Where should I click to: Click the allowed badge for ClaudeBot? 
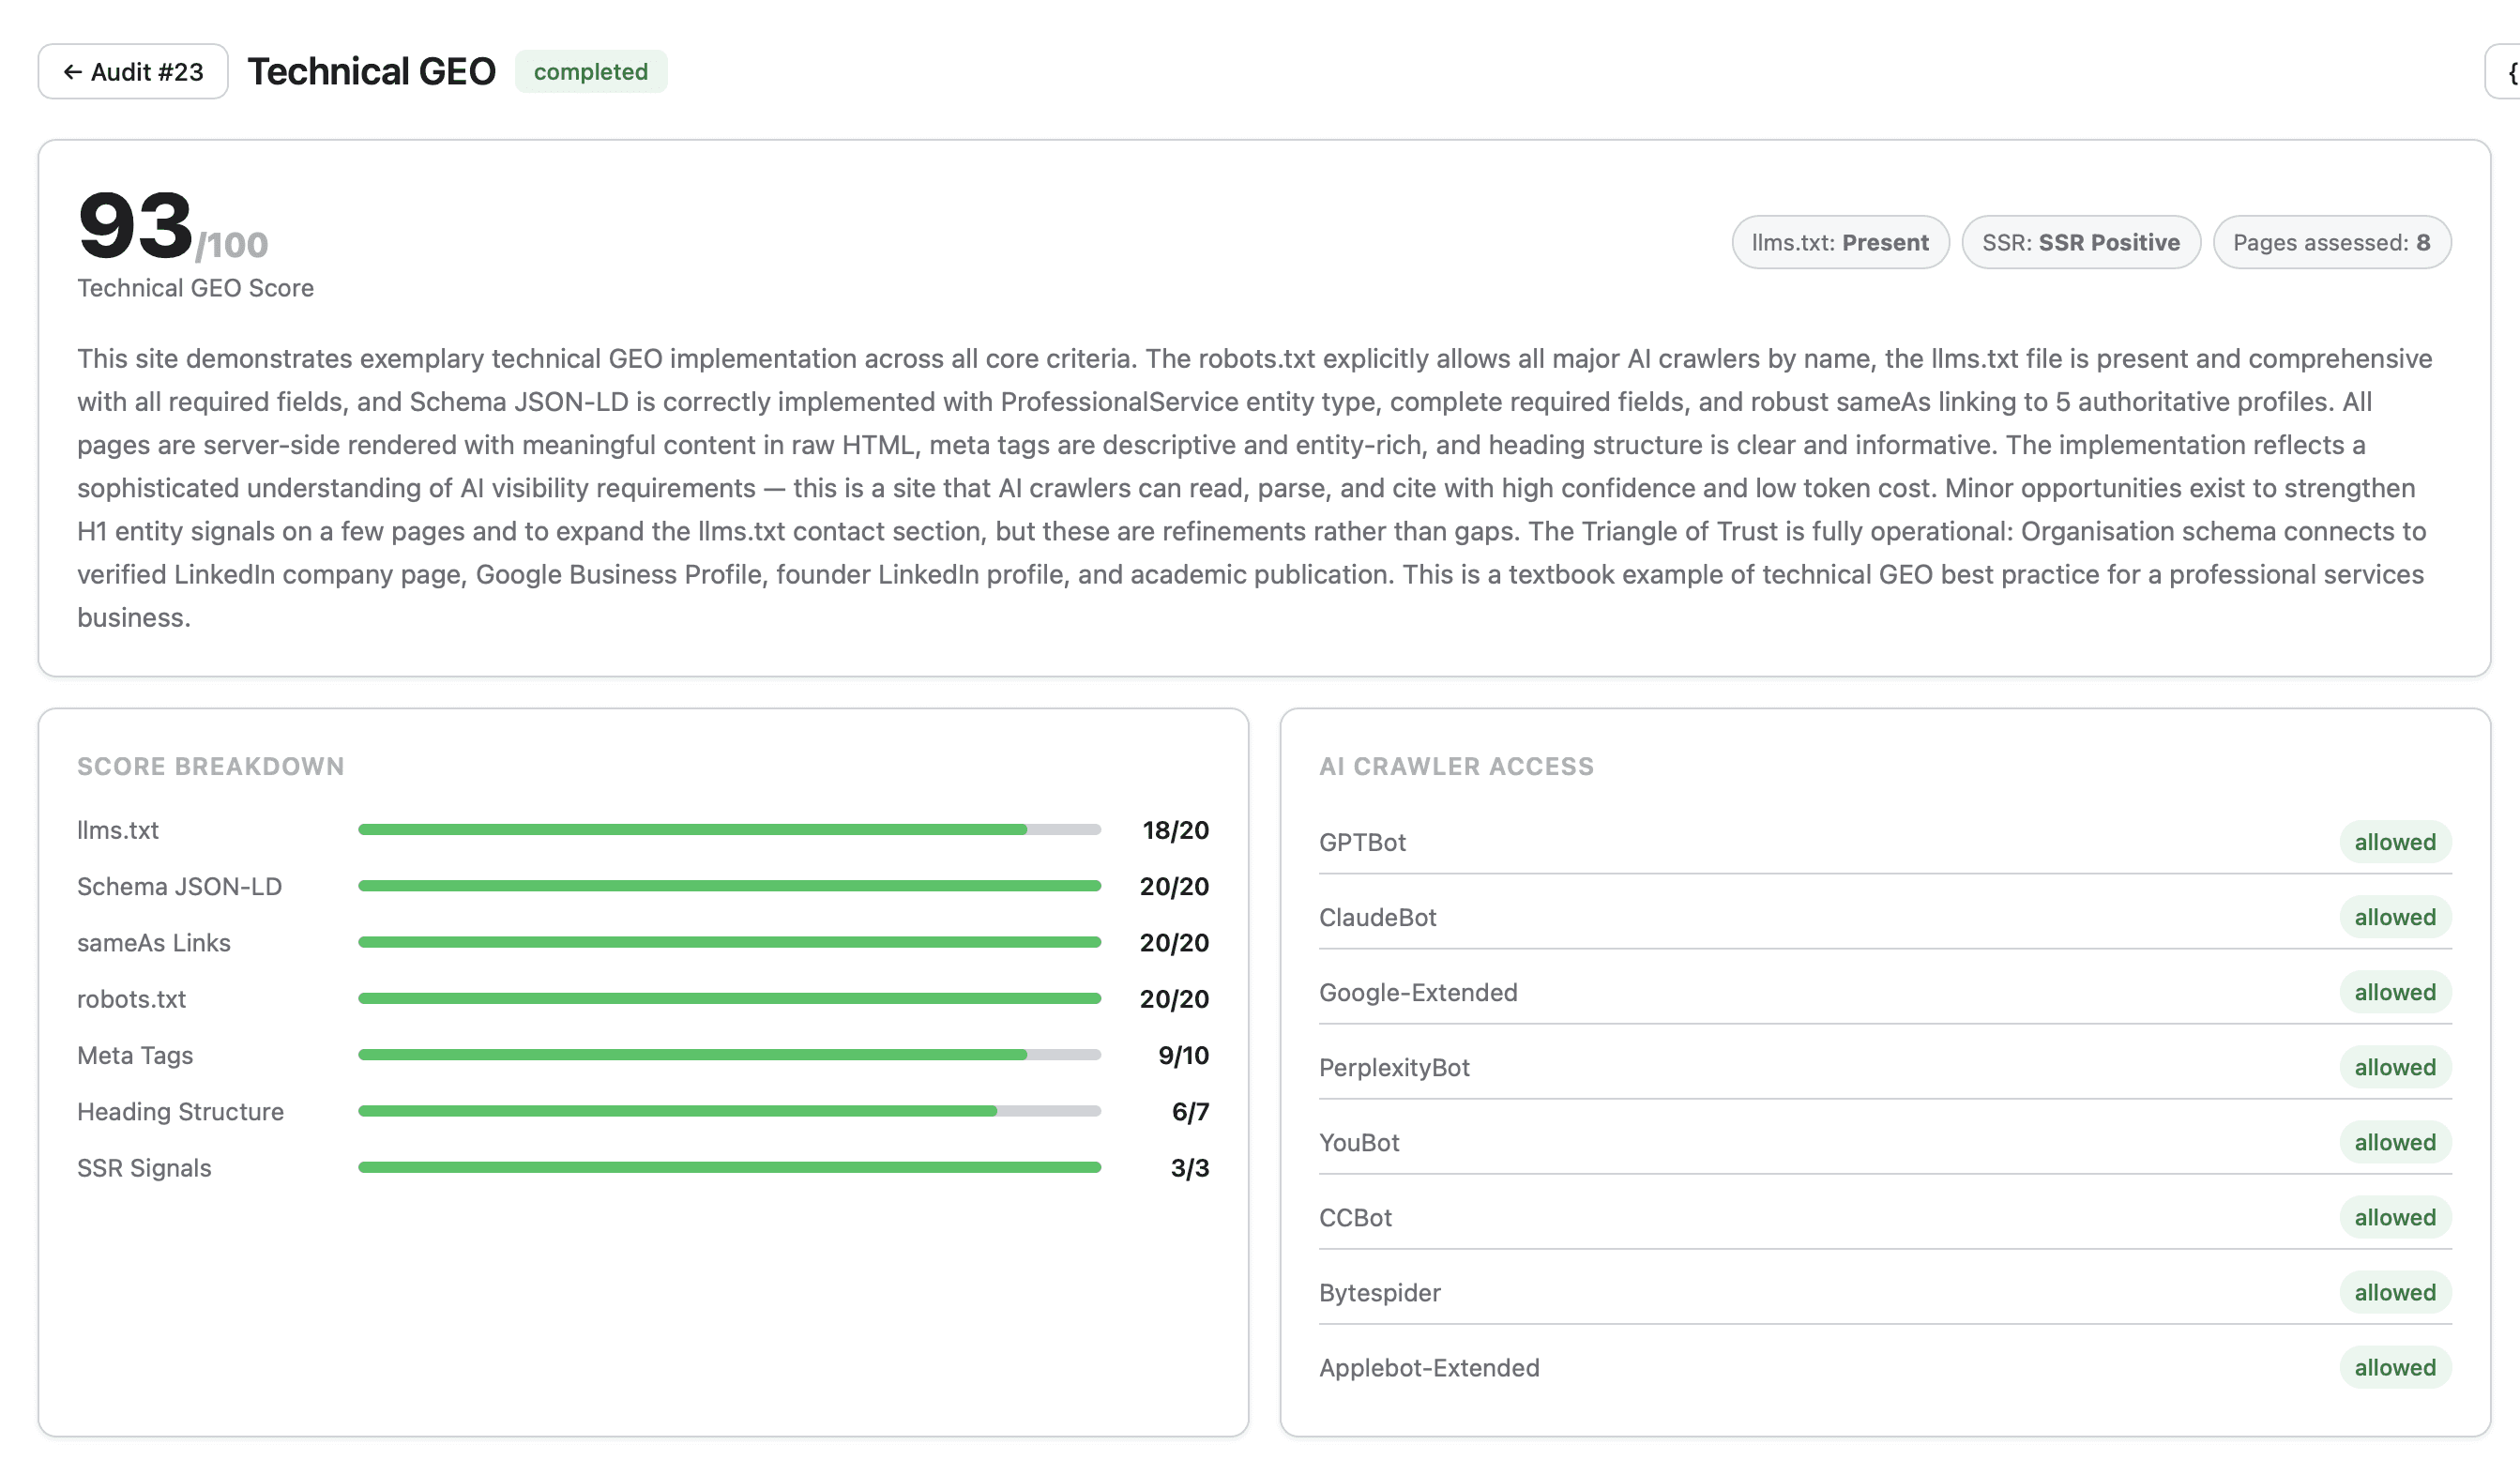point(2394,918)
